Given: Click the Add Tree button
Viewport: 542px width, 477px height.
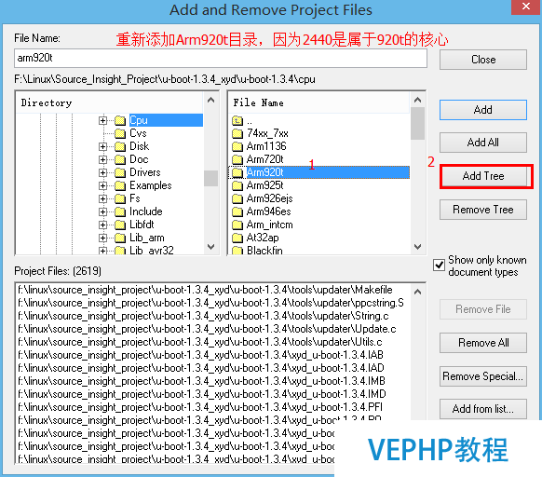Looking at the screenshot, I should click(483, 176).
